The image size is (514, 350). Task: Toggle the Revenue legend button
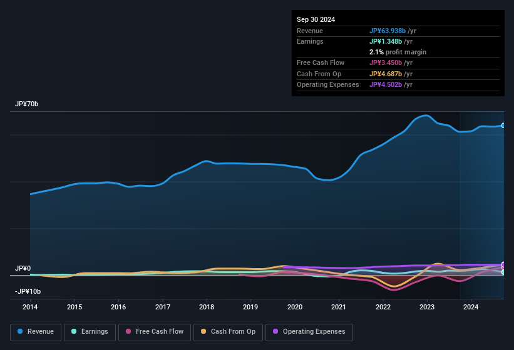point(36,332)
